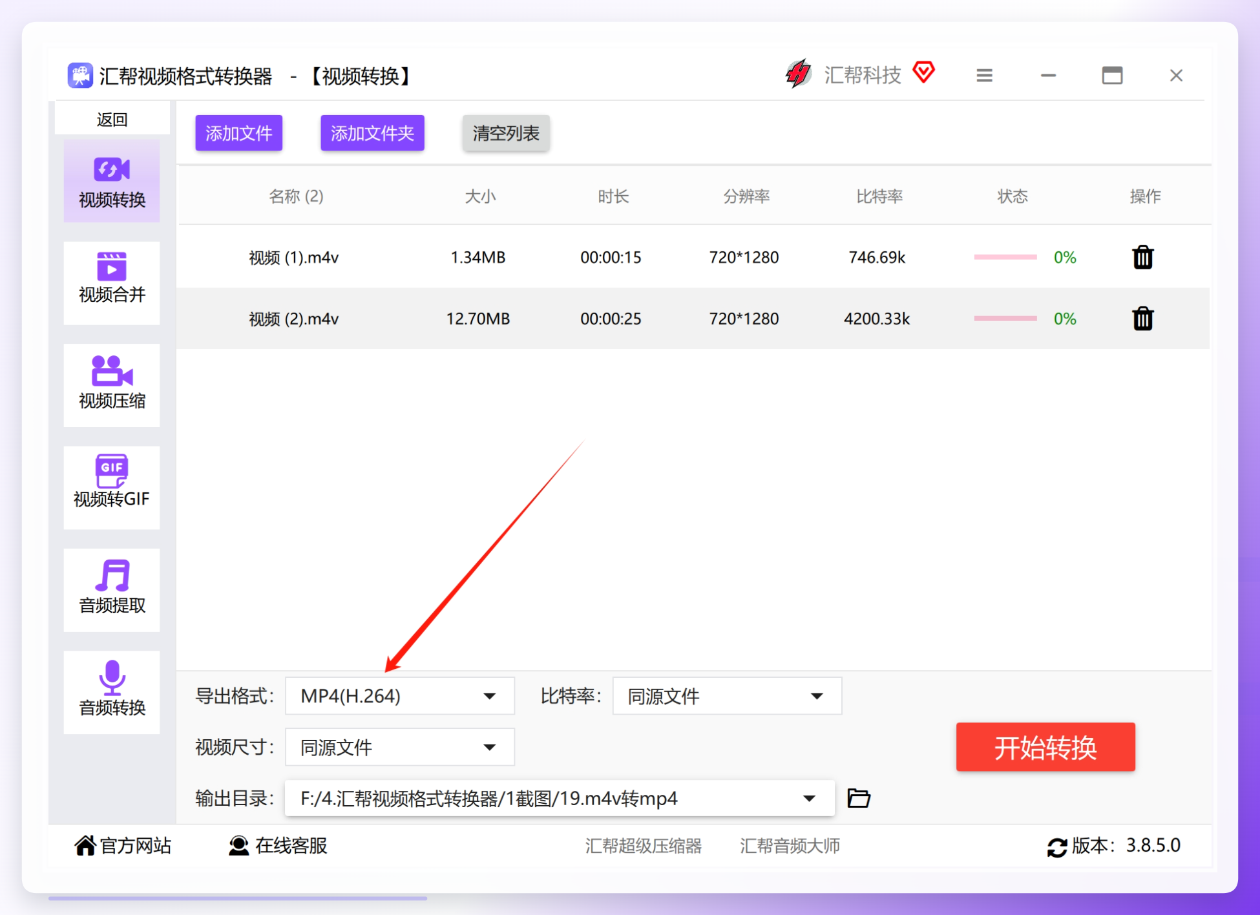Open the 汇帮超级压缩器 link
The height and width of the screenshot is (915, 1260).
[644, 846]
